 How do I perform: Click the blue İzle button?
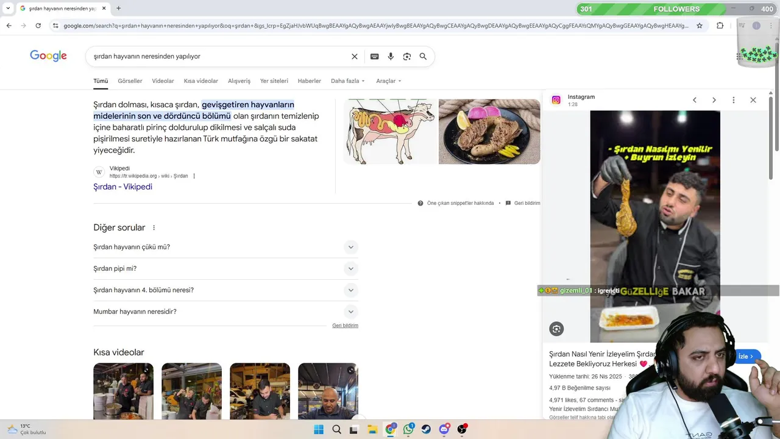tap(746, 357)
